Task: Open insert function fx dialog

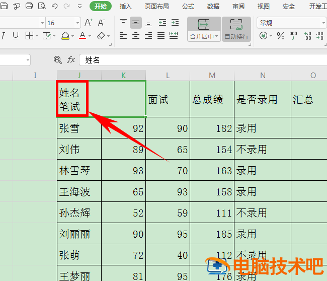Action: click(x=71, y=60)
